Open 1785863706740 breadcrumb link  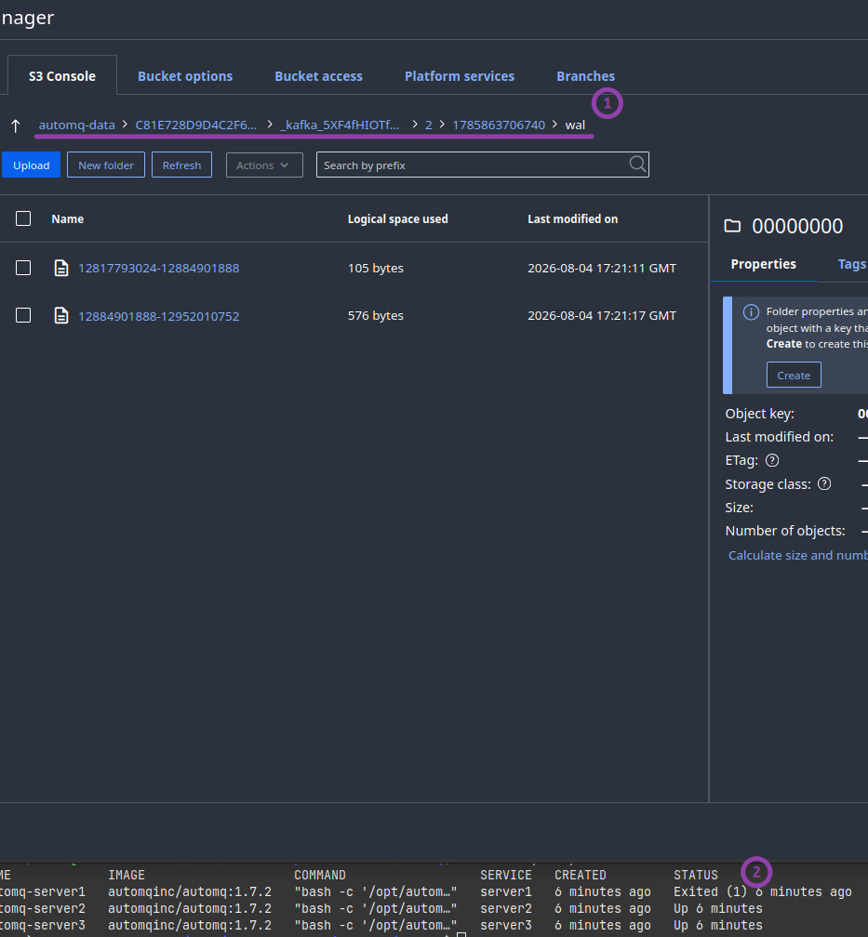pos(499,125)
